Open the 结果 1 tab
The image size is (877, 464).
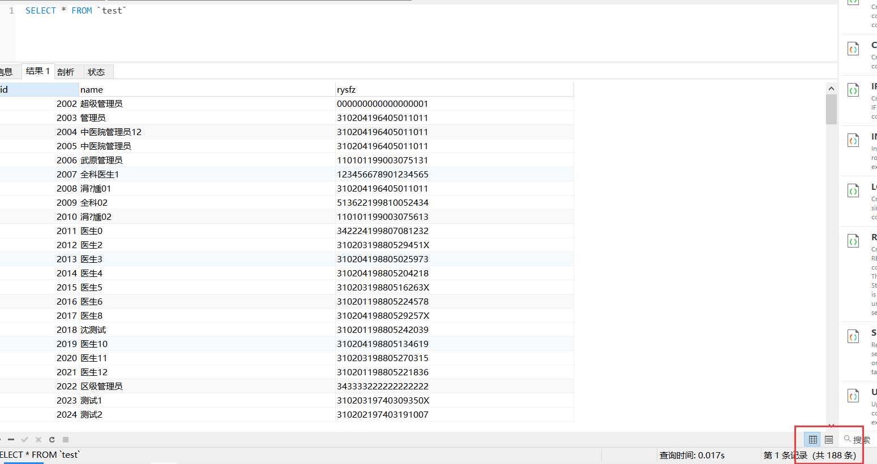(x=38, y=71)
